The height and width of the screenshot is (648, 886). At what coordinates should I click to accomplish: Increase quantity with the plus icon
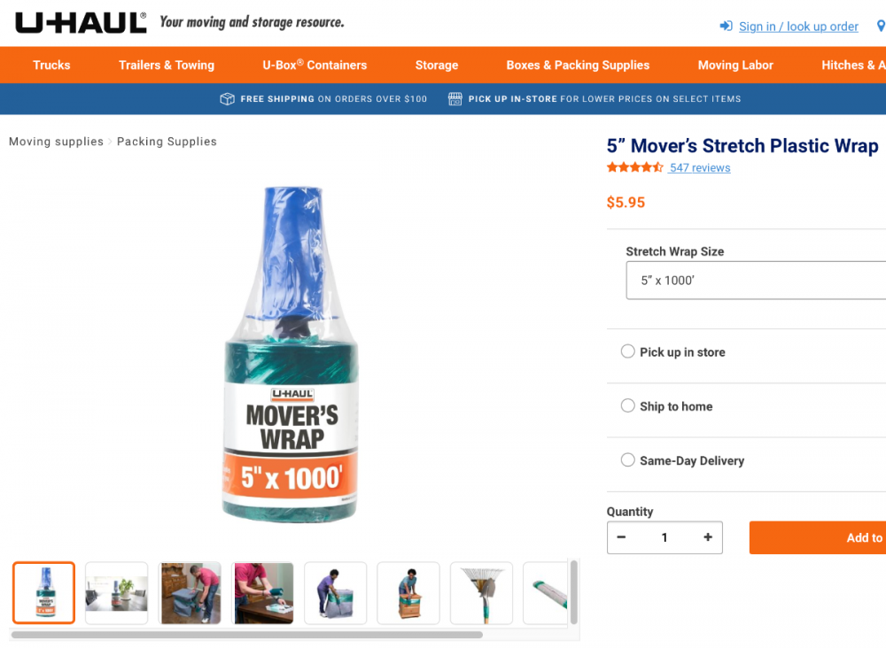point(707,536)
